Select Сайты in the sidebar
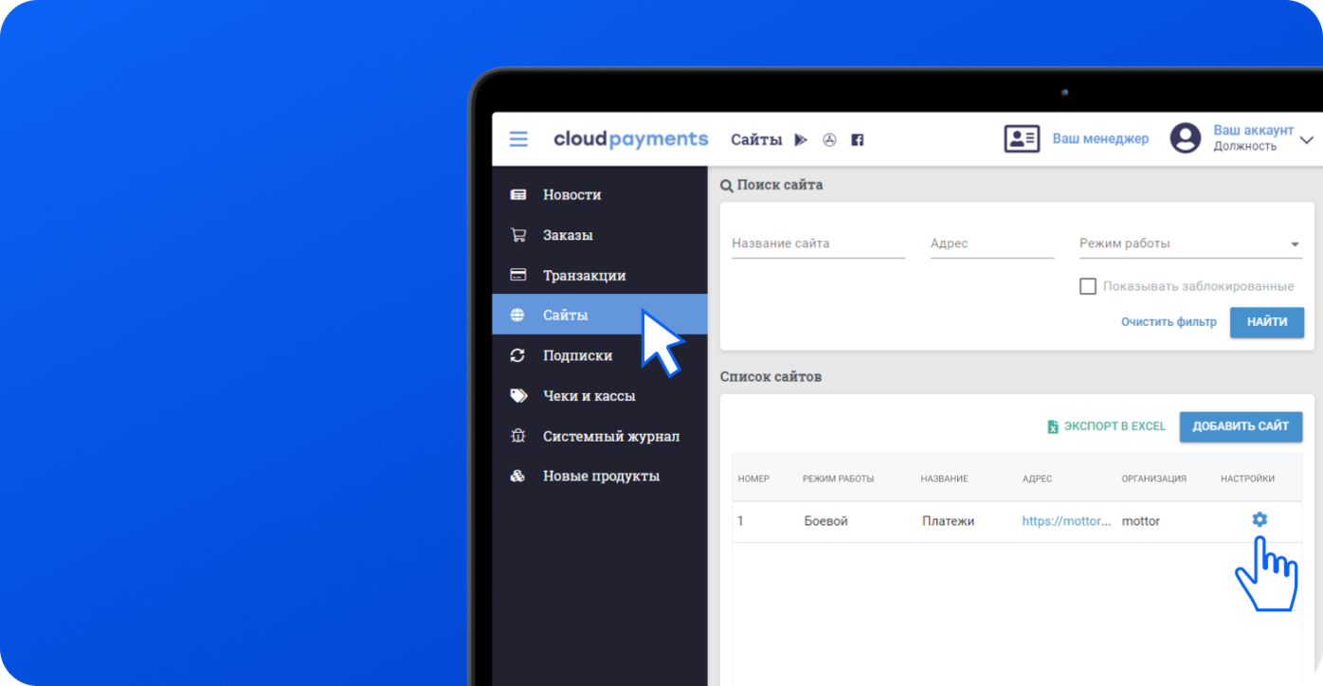 [599, 315]
